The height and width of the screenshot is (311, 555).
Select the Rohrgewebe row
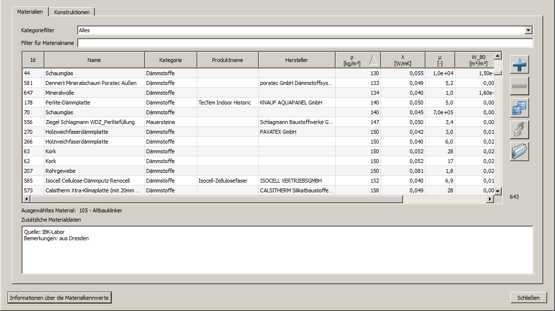pyautogui.click(x=258, y=171)
